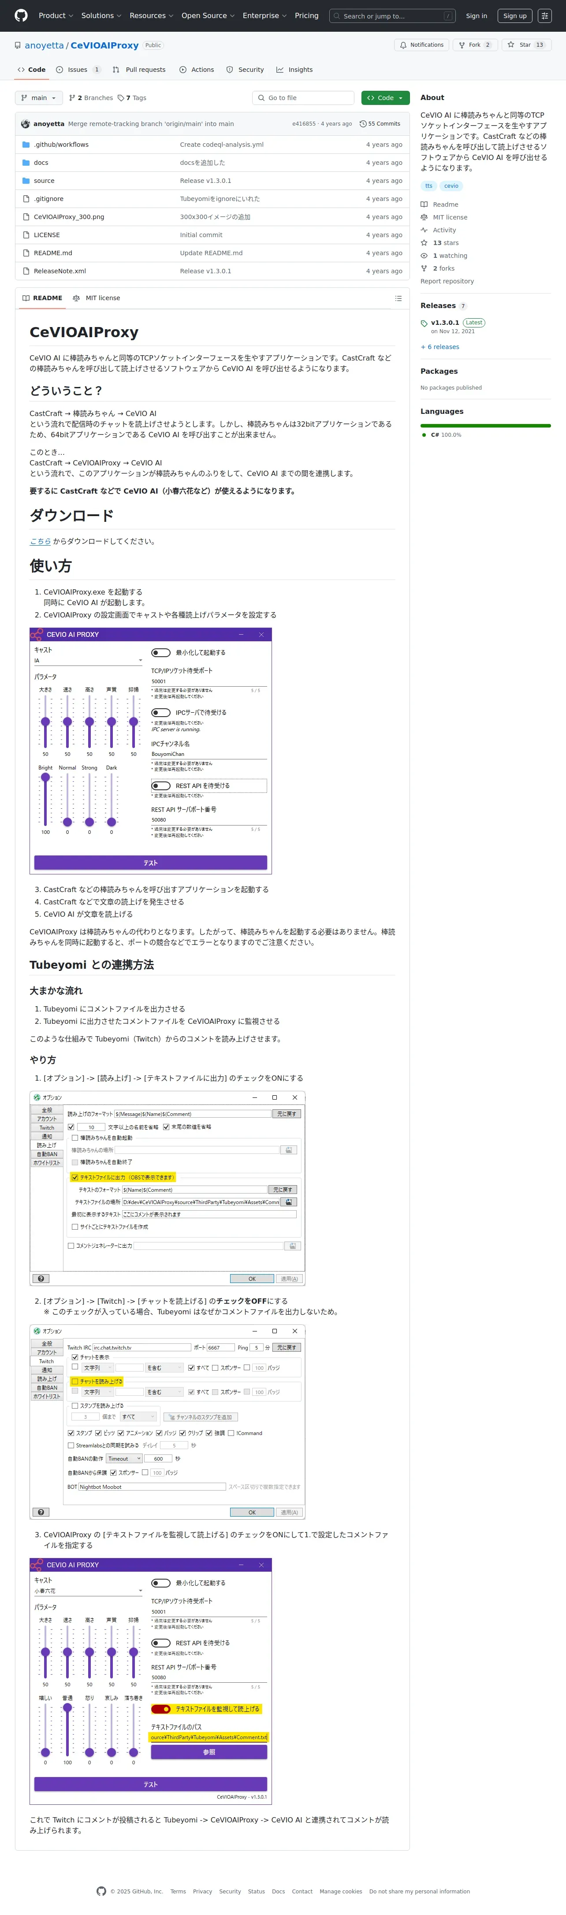Screen dimensions: 566x1915
Task: Open the commit hash e416855
Action: tap(303, 124)
